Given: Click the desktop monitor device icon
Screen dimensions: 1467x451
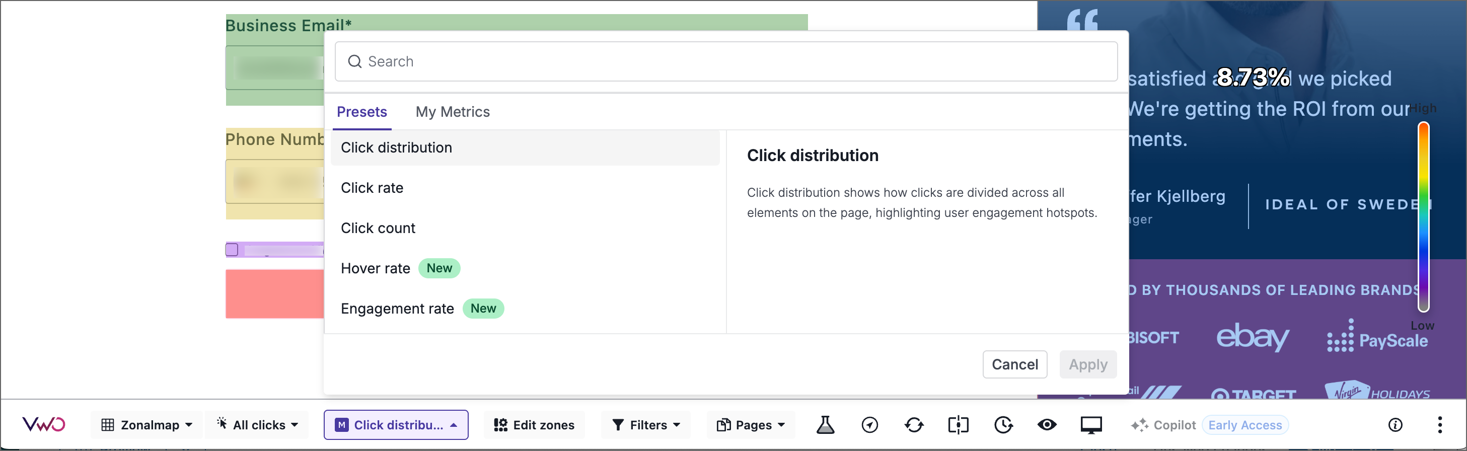Looking at the screenshot, I should [1090, 425].
